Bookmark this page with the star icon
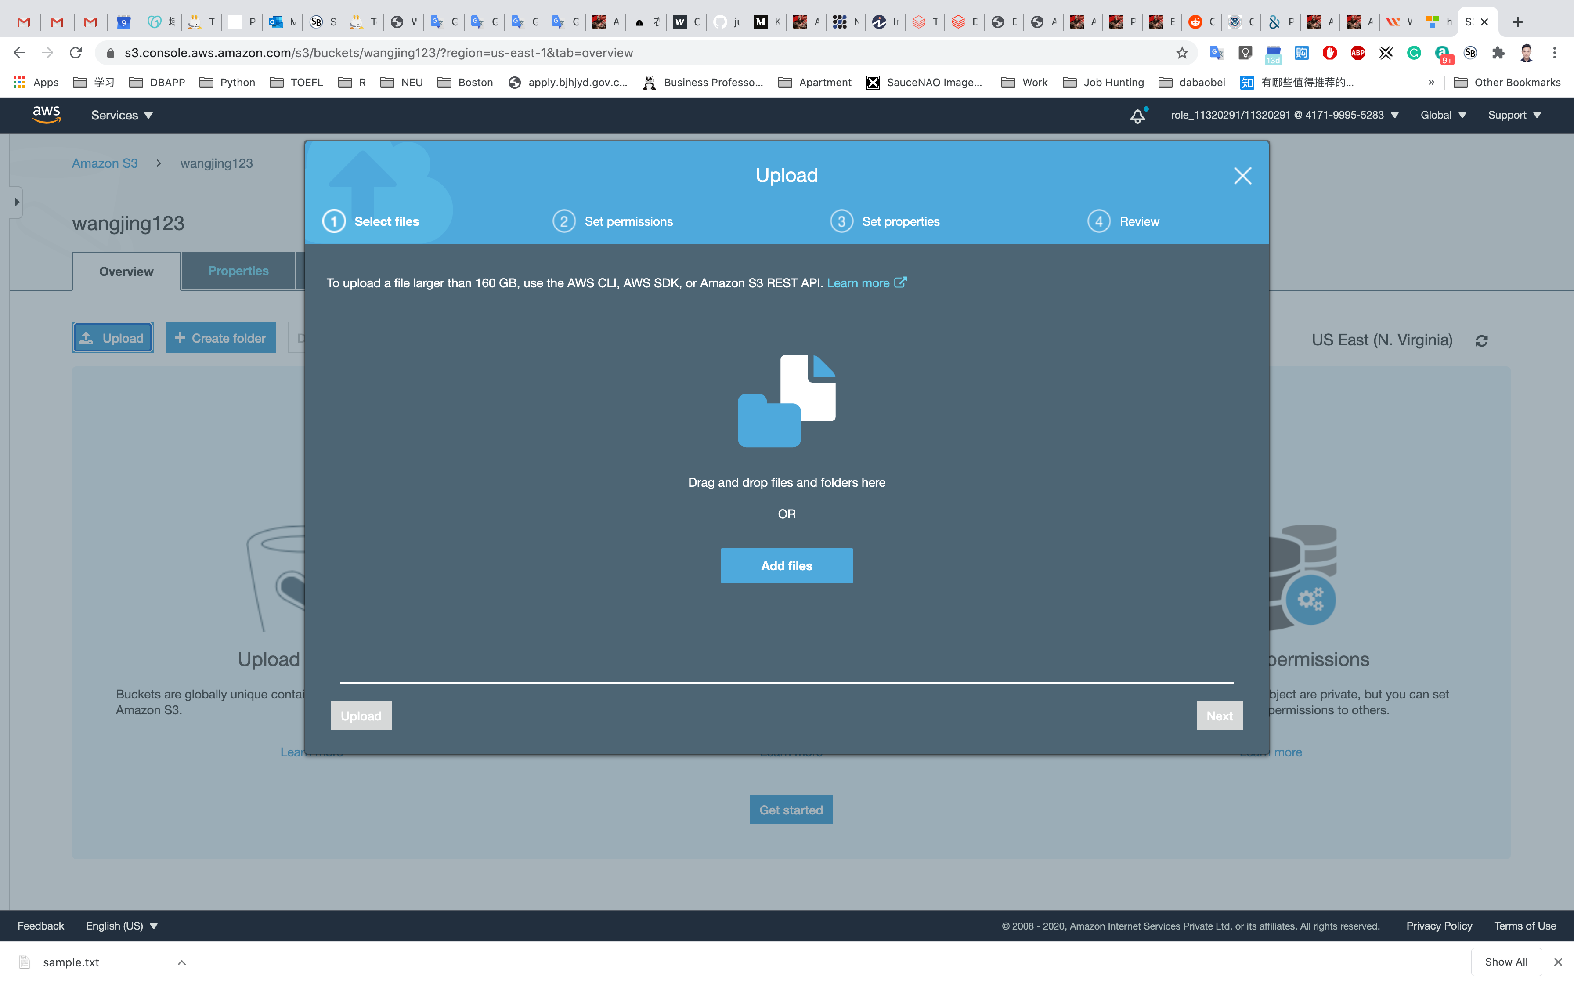The width and height of the screenshot is (1574, 984). [x=1182, y=53]
